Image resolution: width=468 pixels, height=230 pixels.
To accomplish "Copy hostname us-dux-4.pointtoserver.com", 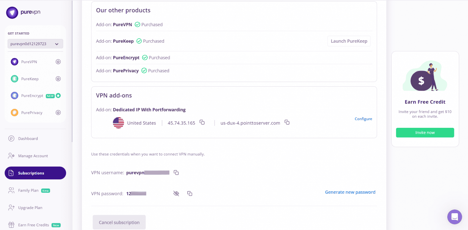I will tap(287, 122).
